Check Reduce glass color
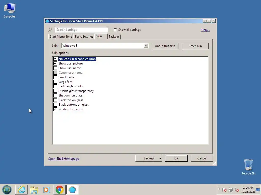Screen dimensions: 261x195 (x=55, y=86)
